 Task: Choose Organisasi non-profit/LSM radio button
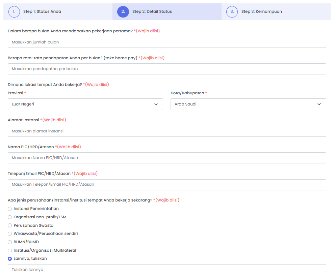pyautogui.click(x=10, y=217)
